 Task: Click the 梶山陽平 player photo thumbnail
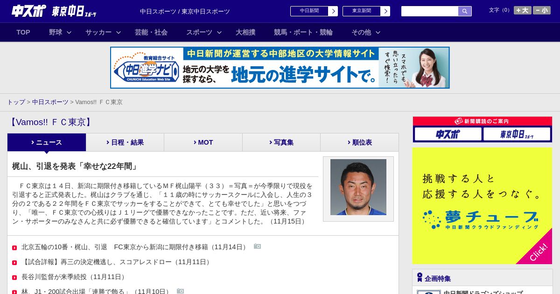358,187
